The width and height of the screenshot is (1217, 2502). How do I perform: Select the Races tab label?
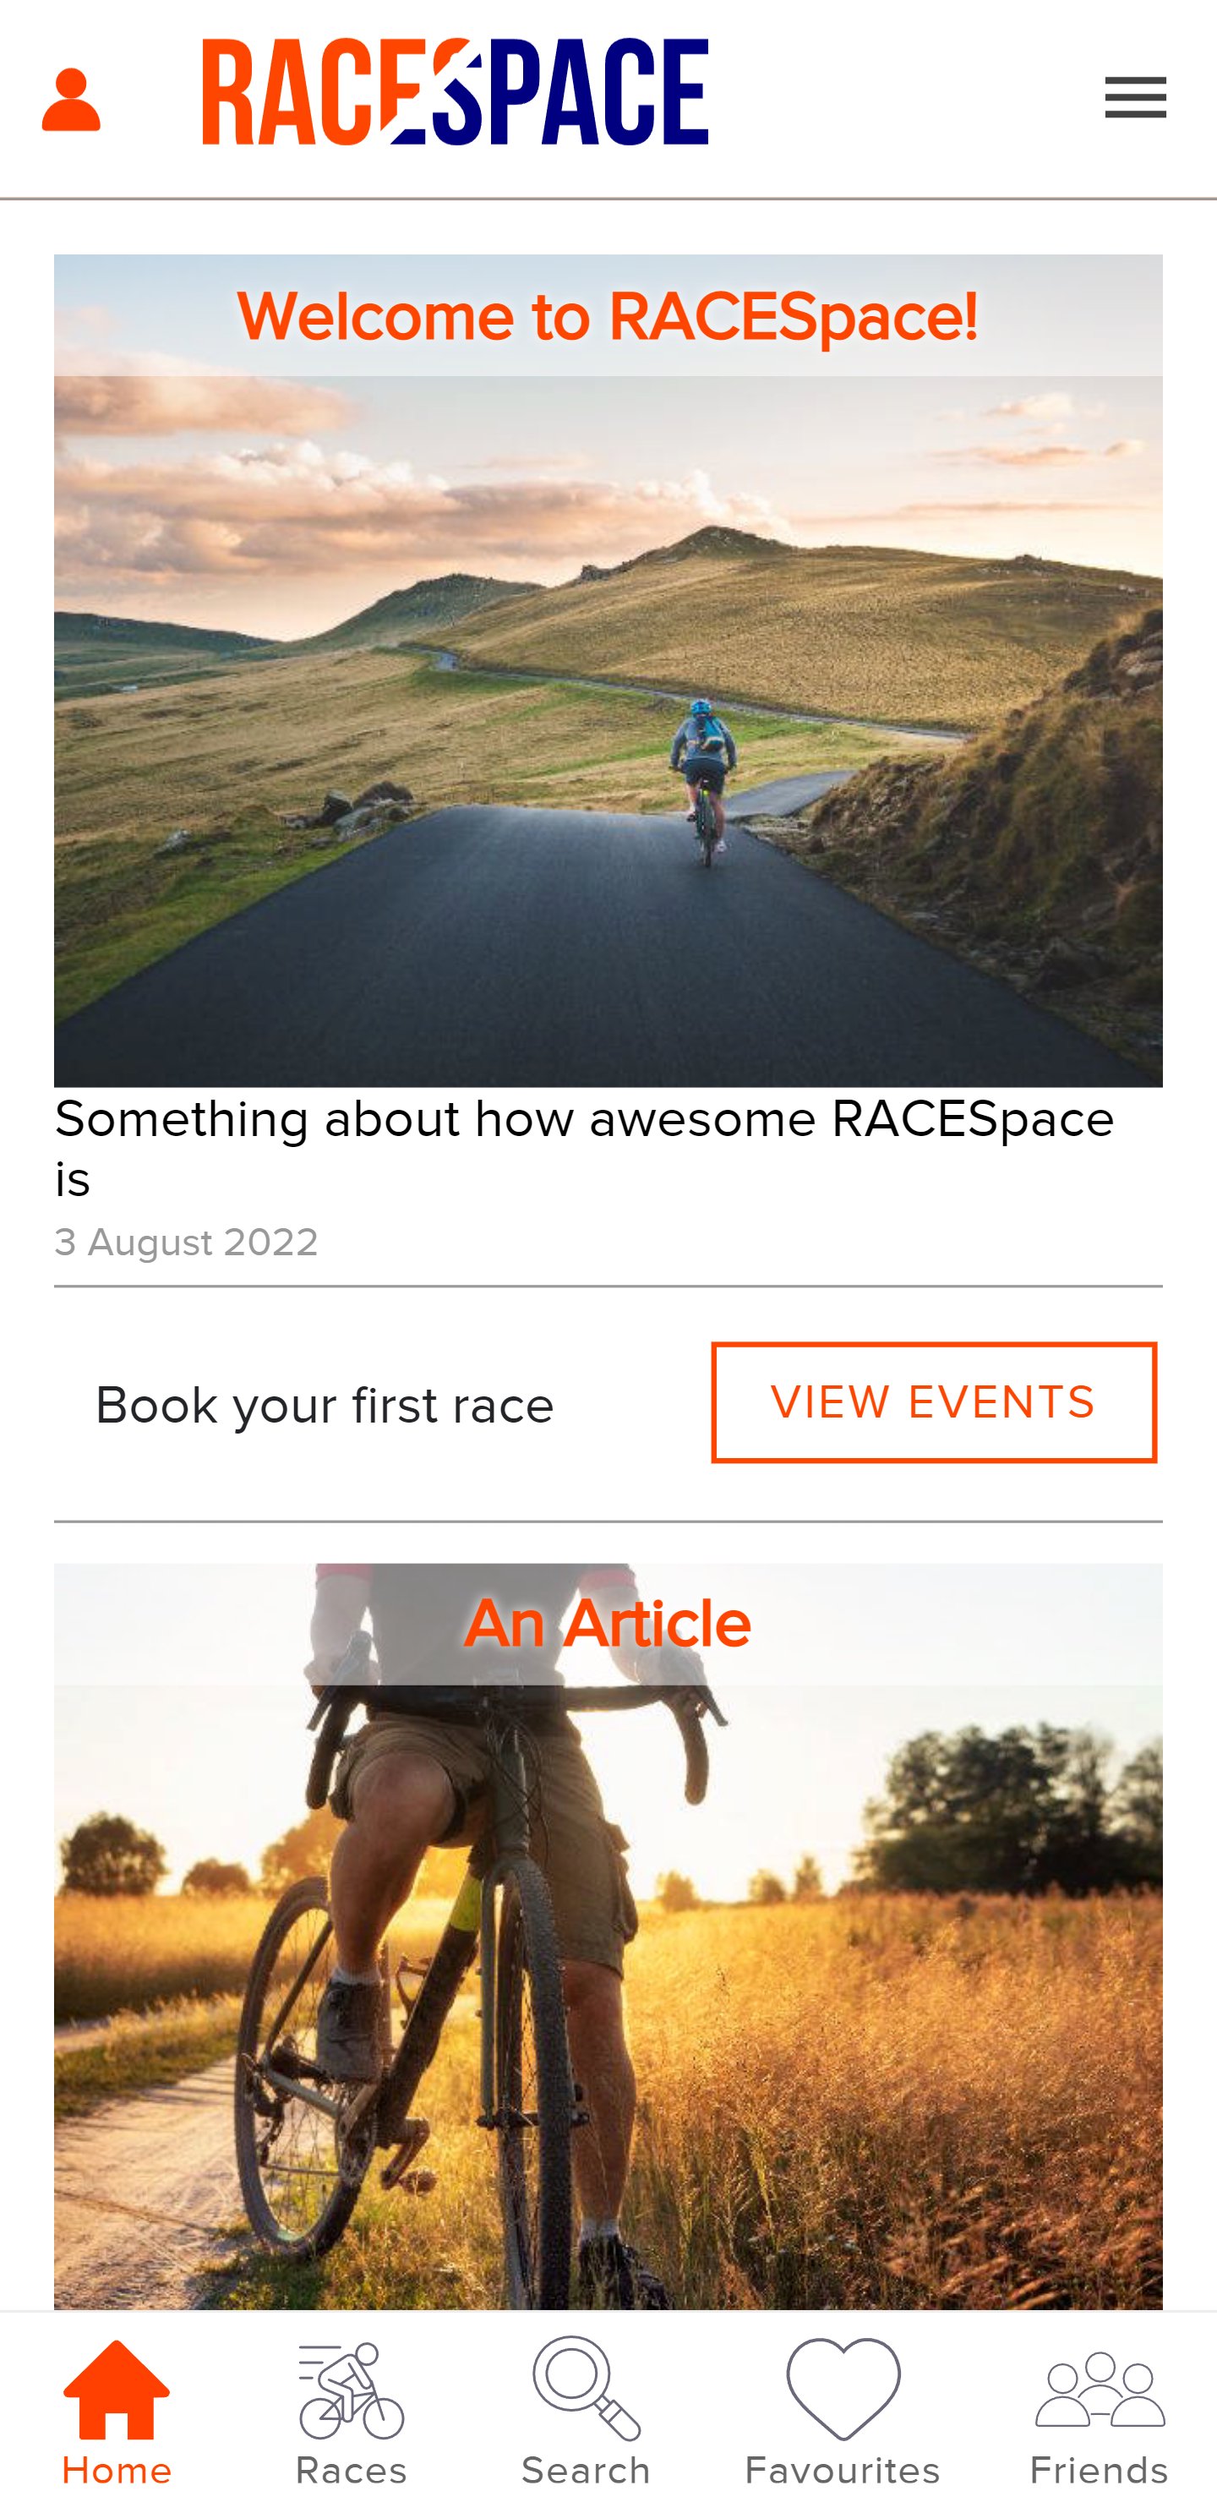coord(351,2470)
